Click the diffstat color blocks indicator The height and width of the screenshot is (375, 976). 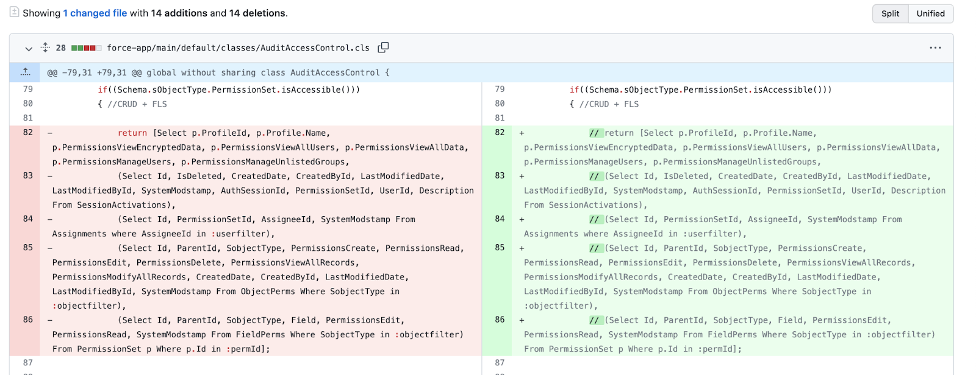[86, 47]
